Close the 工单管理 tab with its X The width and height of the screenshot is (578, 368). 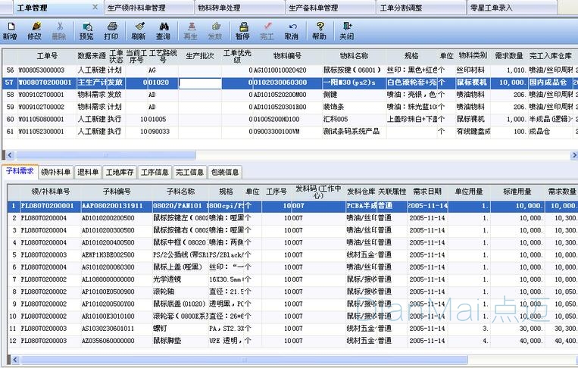tap(95, 7)
